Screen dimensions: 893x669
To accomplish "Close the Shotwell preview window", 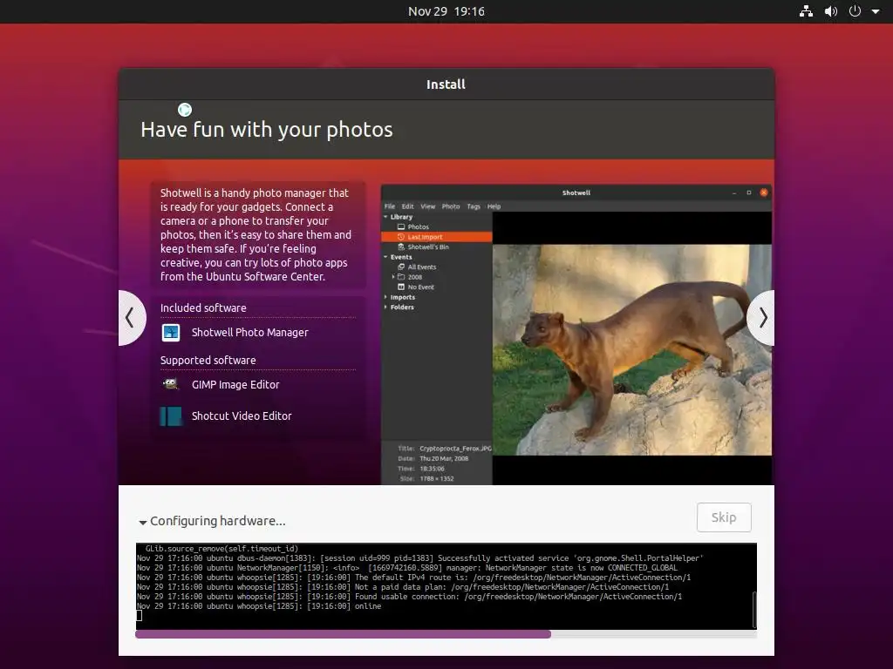I will [764, 193].
